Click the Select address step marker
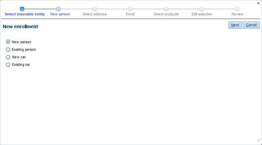 point(95,9)
